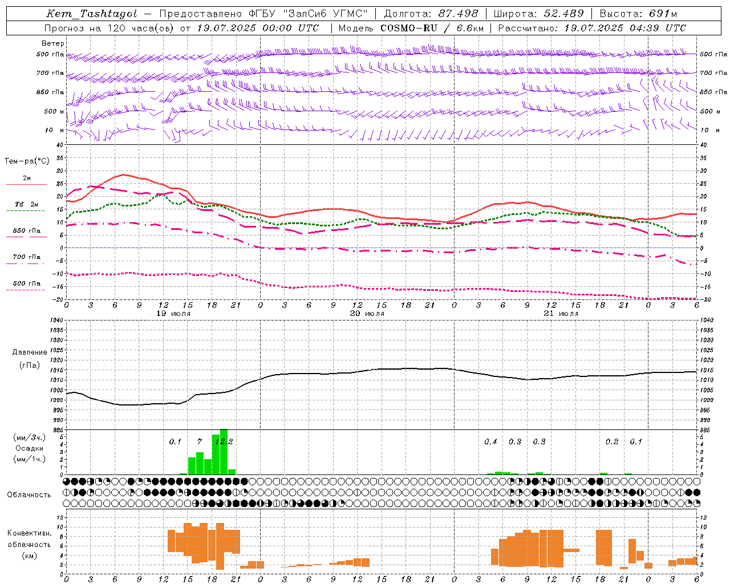Viewport: 730px width, 584px height.
Task: Click the 0.4 precipitation total value
Action: pyautogui.click(x=490, y=442)
